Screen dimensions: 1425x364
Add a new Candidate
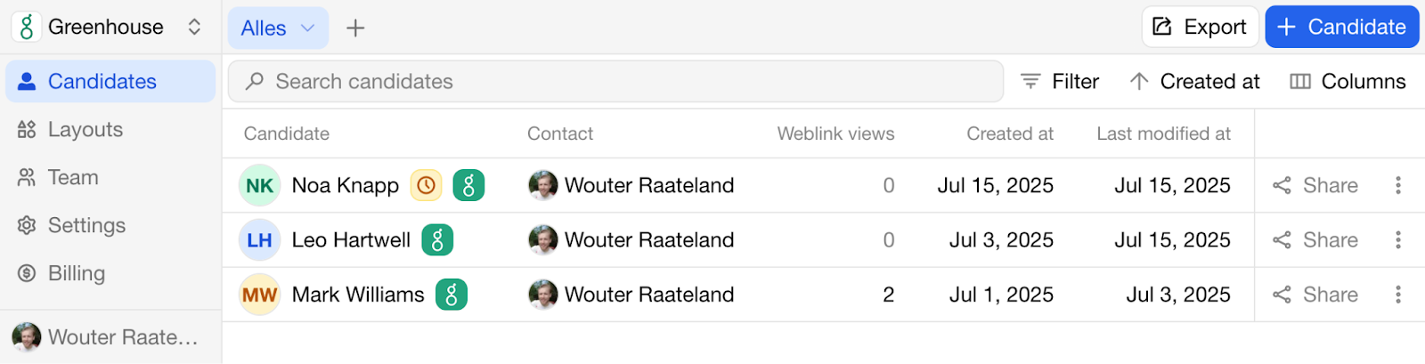(1342, 27)
